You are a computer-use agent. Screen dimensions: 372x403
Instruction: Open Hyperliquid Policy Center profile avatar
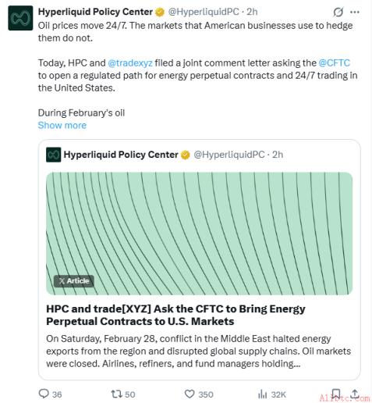coord(20,18)
